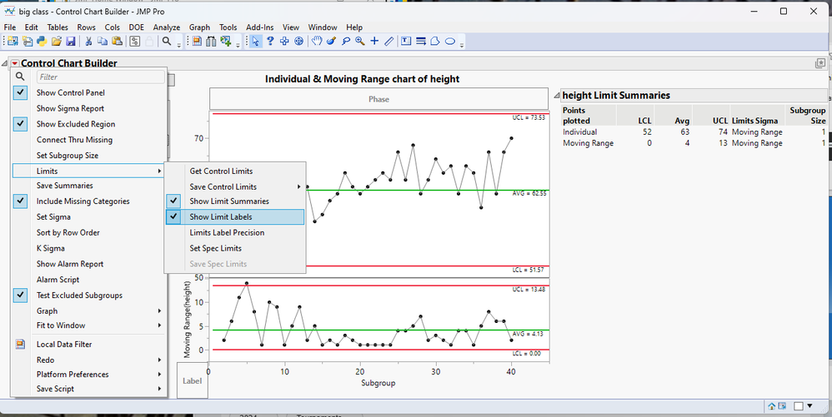This screenshot has width=832, height=417.
Task: Select the Simple Shape lines tool
Action: click(421, 42)
